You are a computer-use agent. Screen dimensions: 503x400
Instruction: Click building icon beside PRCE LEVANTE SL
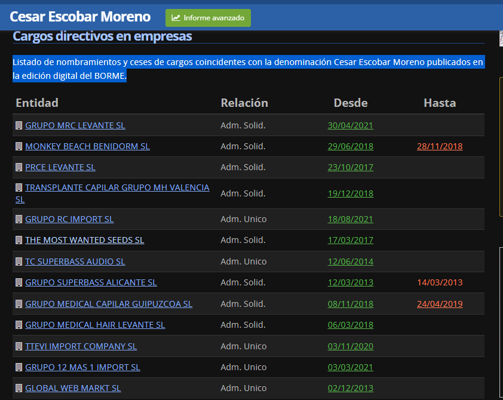(x=19, y=167)
